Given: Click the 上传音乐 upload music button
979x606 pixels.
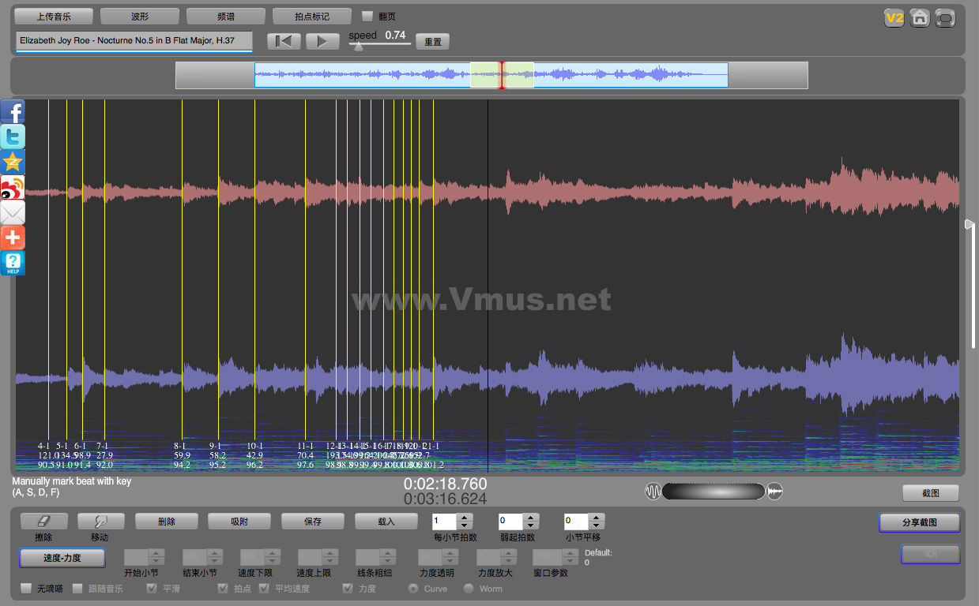Looking at the screenshot, I should 54,16.
